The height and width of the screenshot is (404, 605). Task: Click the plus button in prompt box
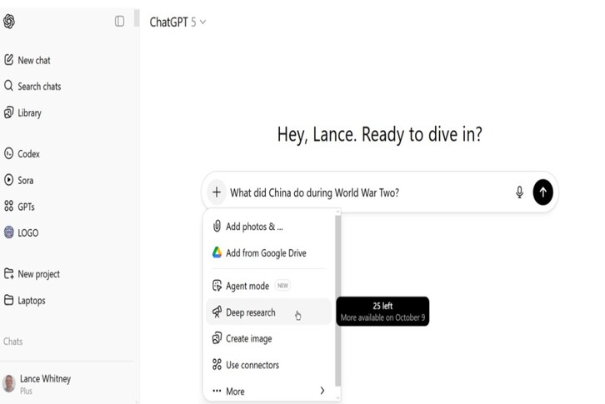point(217,192)
